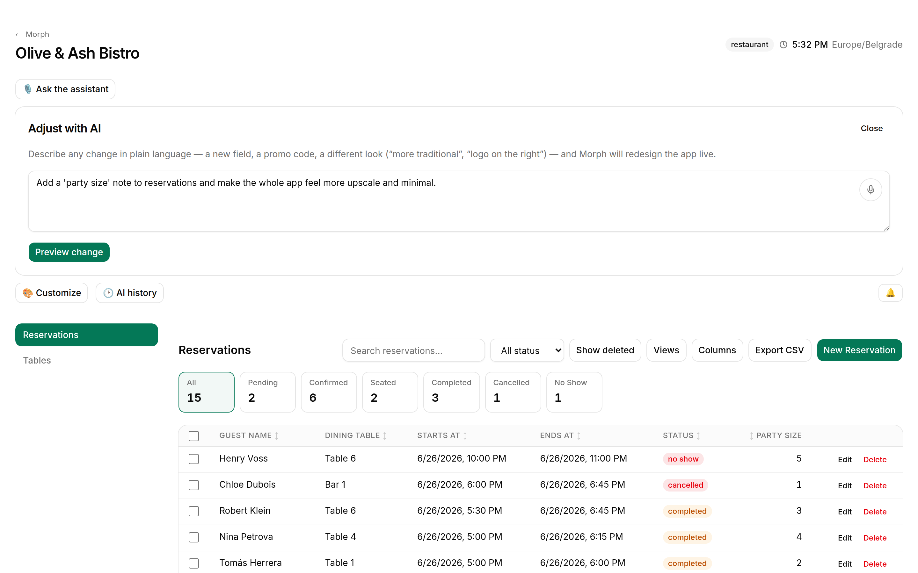Edit the Chloe Dubois reservation
The image size is (918, 573).
click(x=844, y=486)
